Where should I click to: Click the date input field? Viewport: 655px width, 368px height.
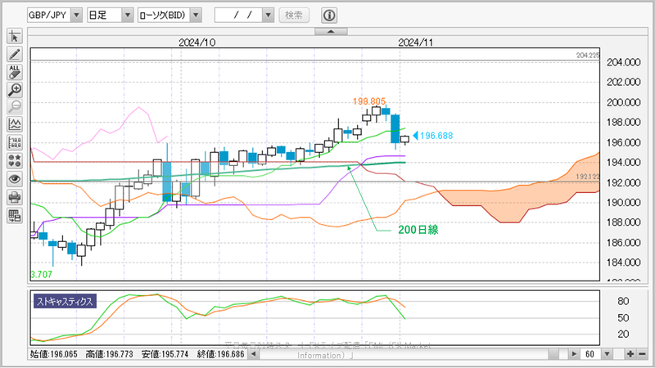tap(238, 16)
